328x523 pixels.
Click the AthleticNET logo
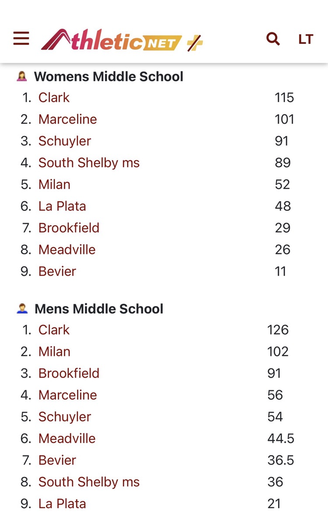[x=111, y=40]
